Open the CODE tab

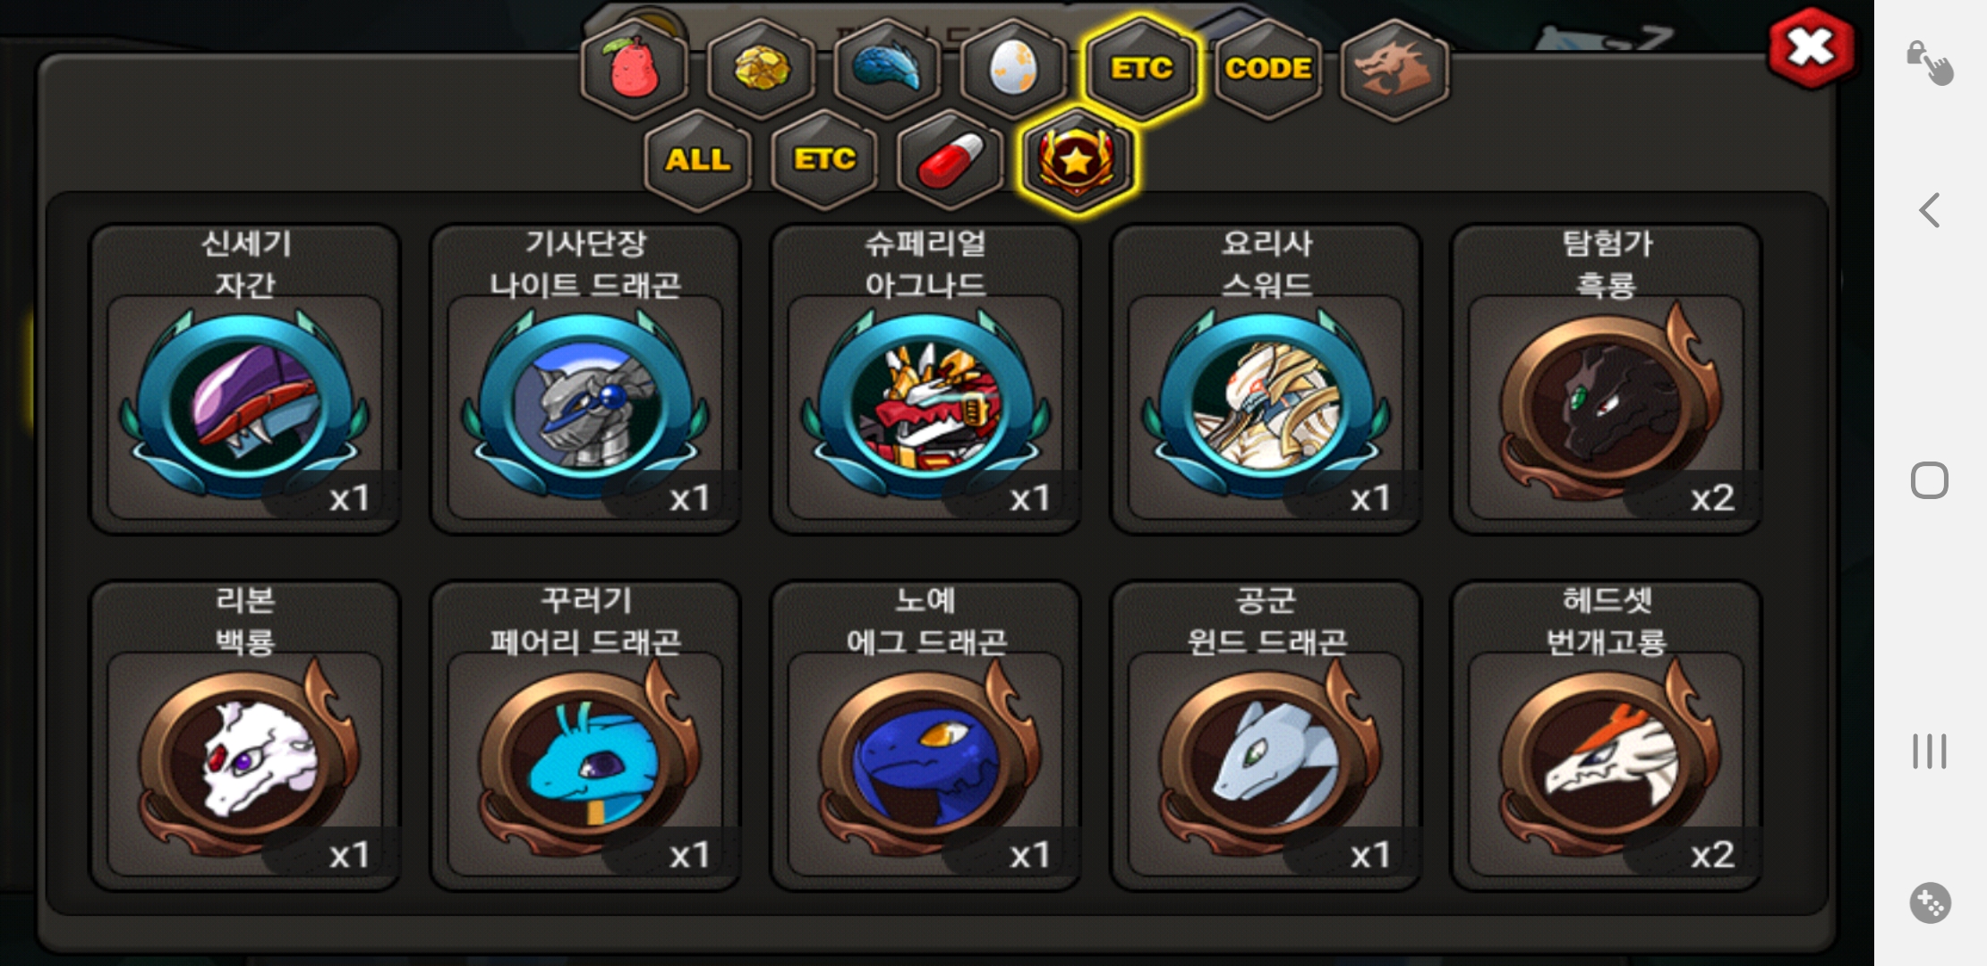pyautogui.click(x=1268, y=69)
